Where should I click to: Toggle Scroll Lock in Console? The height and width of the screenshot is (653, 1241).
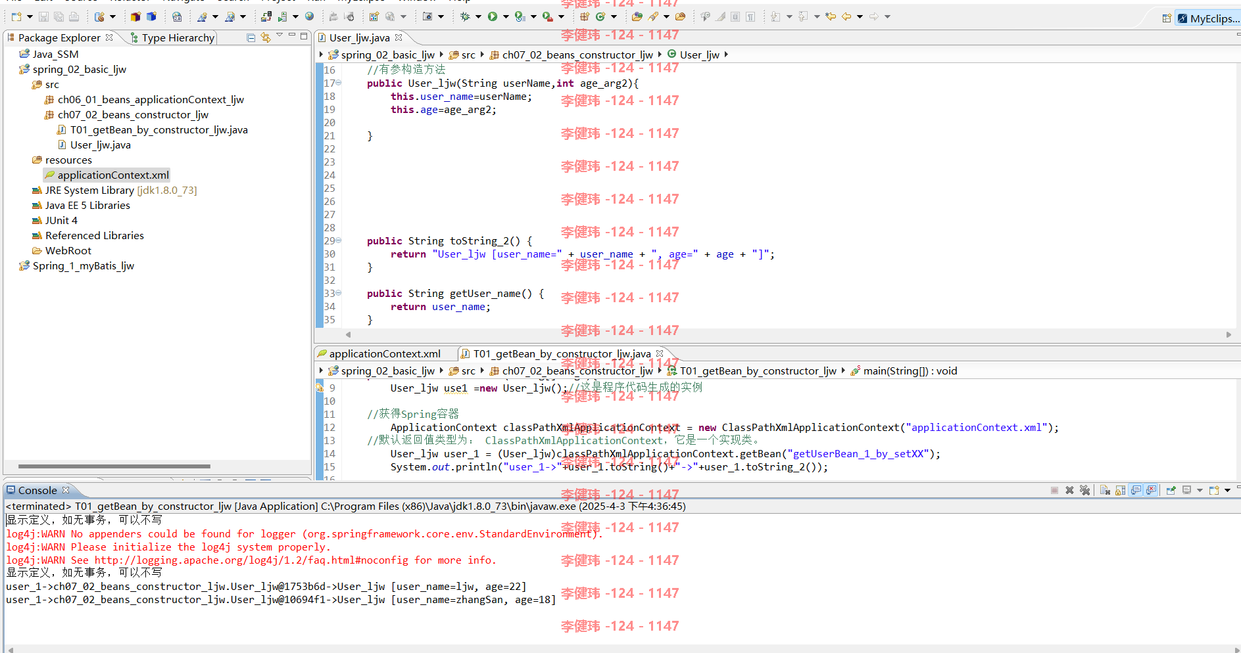click(1120, 490)
